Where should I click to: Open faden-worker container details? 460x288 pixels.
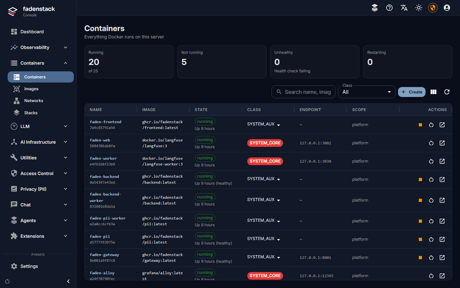(442, 161)
